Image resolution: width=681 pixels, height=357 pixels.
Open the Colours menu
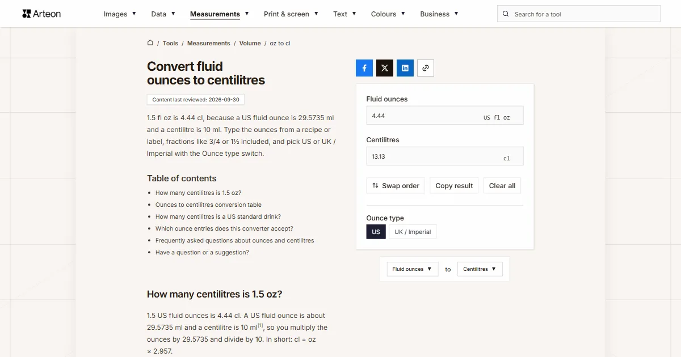pyautogui.click(x=388, y=14)
